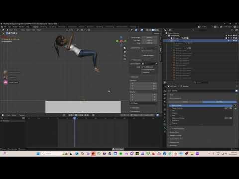Expand the 3D Cursor panel

(x=134, y=77)
